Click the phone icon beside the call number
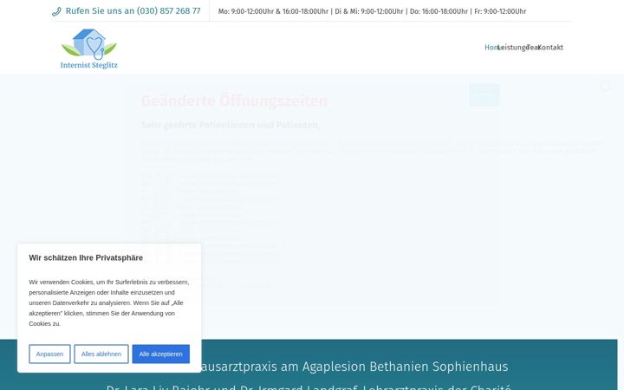 point(56,11)
